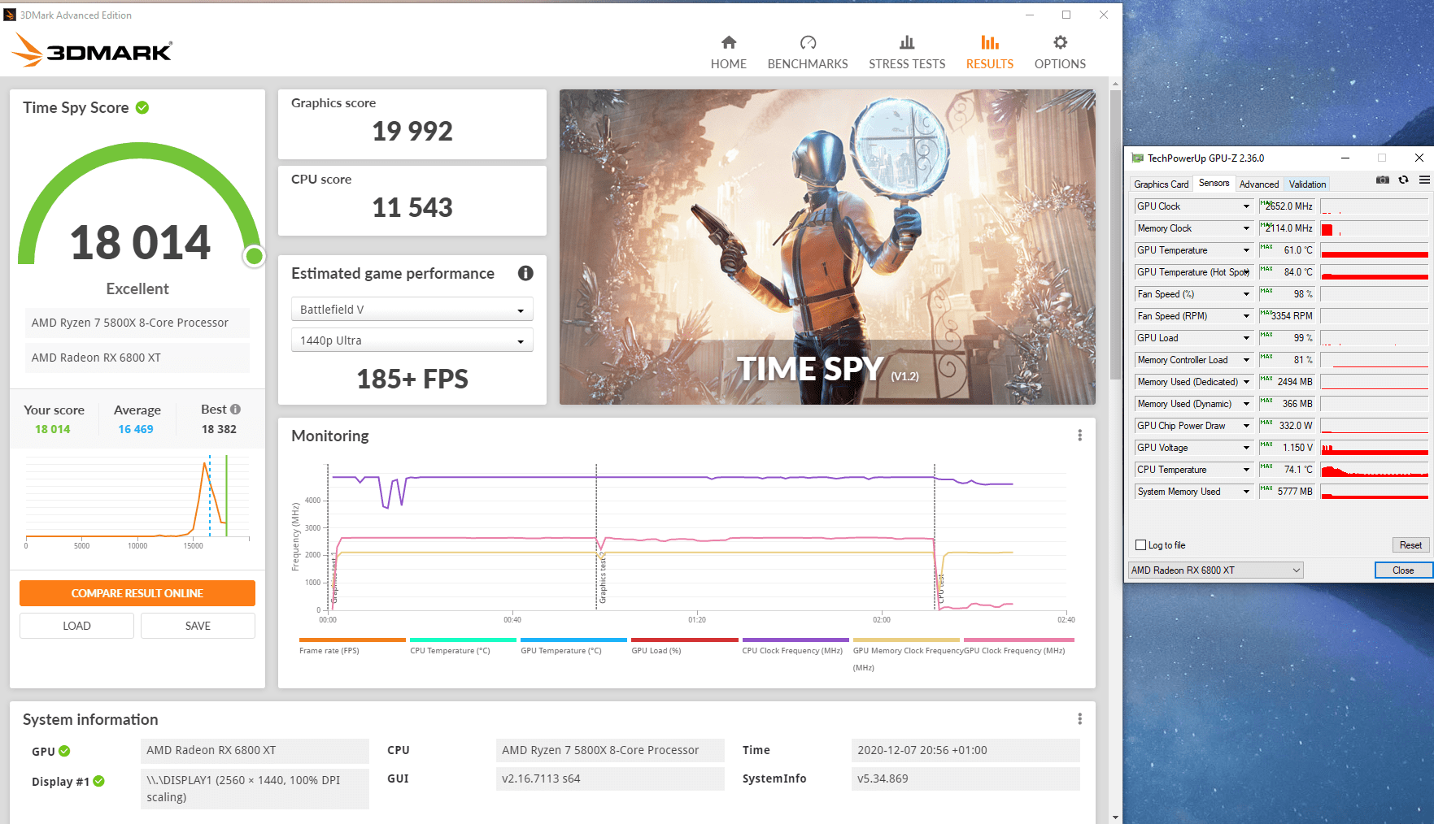Open the GPU-Z hamburger menu icon
The width and height of the screenshot is (1434, 824).
pyautogui.click(x=1424, y=180)
